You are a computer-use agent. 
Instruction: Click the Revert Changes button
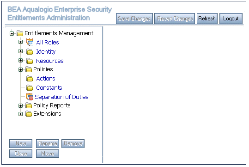[175, 19]
